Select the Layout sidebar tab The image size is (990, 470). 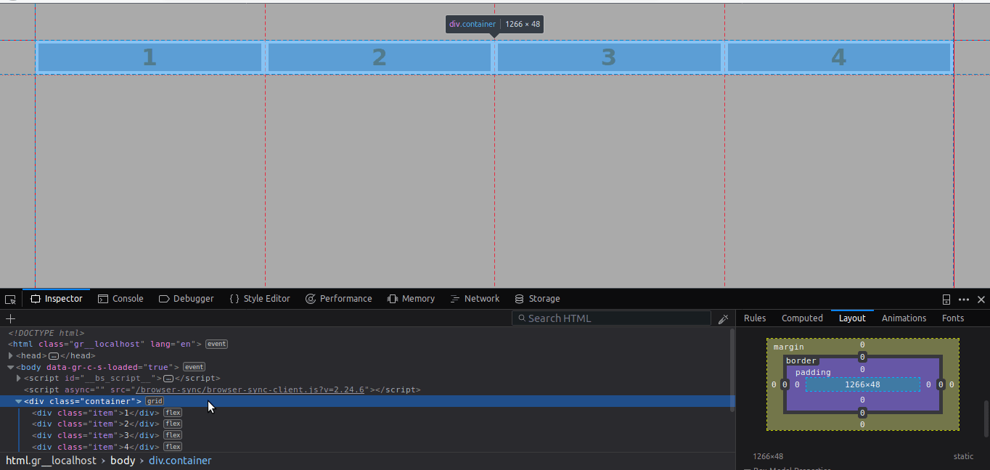(x=852, y=318)
